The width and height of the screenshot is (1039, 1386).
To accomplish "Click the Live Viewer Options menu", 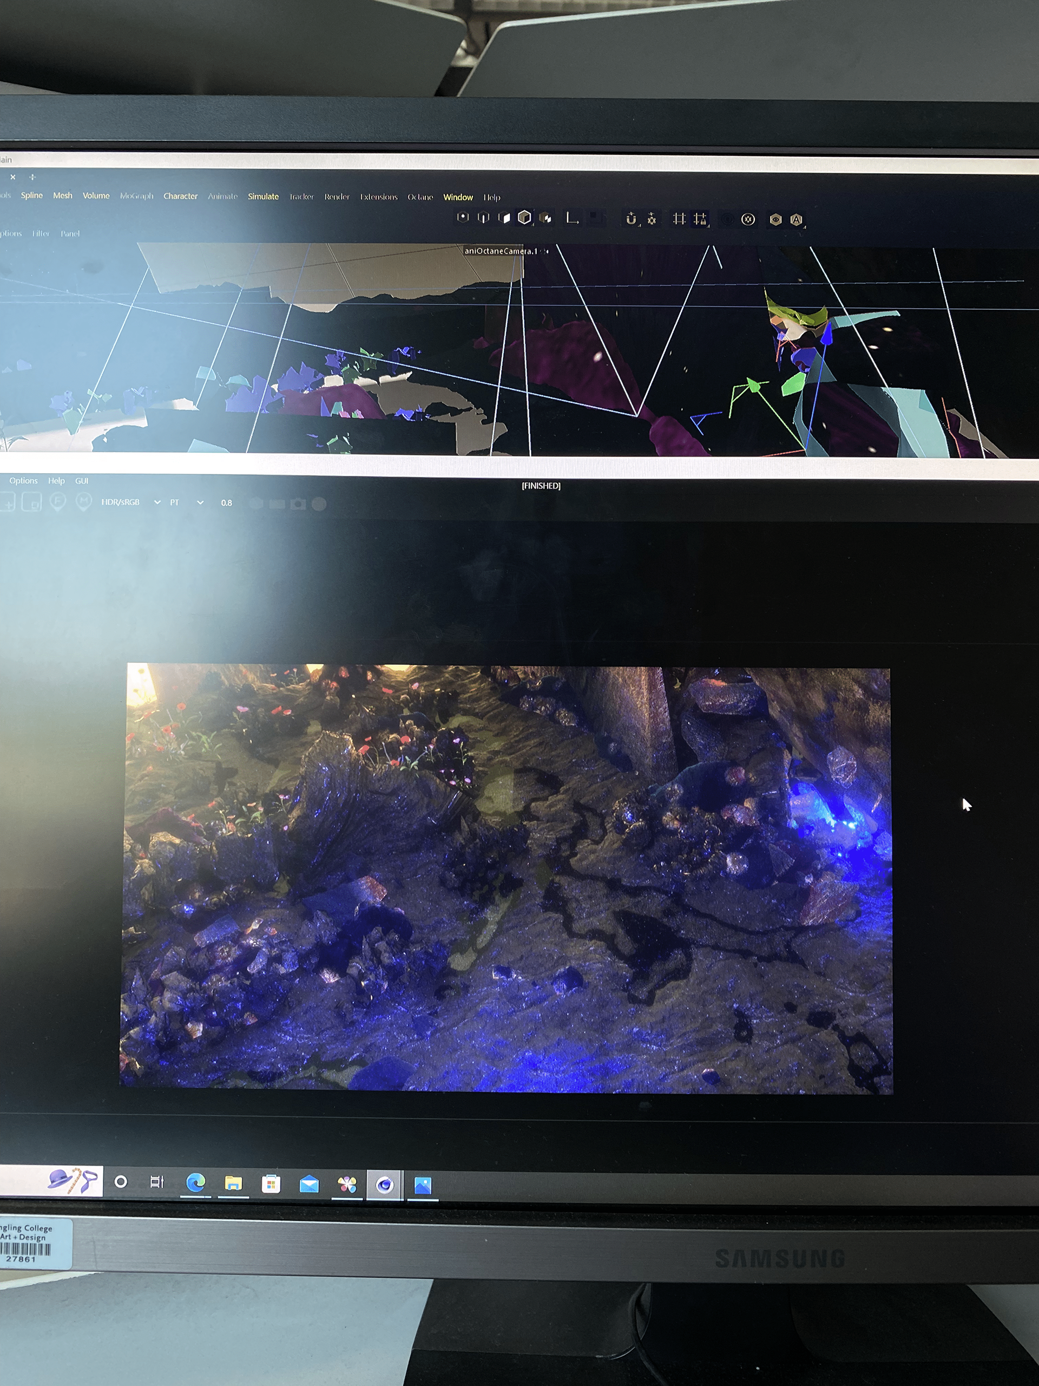I will 23,481.
